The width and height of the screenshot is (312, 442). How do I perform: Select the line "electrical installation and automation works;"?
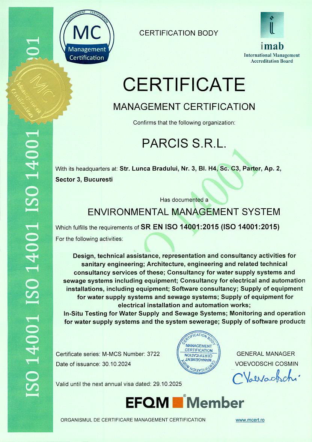pos(184,305)
